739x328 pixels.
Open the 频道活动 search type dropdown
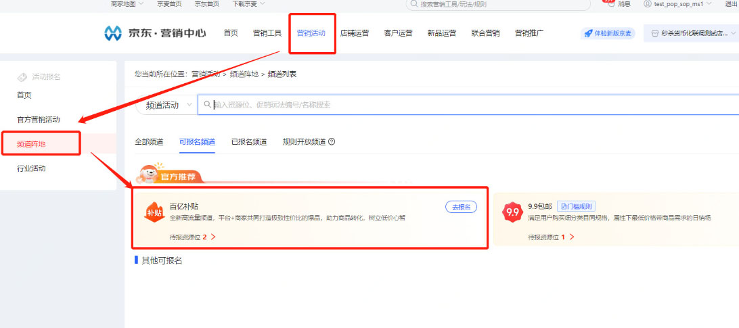click(166, 105)
